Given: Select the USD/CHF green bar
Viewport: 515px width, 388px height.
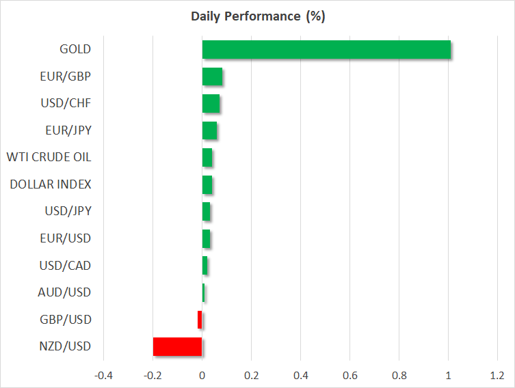Looking at the screenshot, I should pyautogui.click(x=211, y=104).
